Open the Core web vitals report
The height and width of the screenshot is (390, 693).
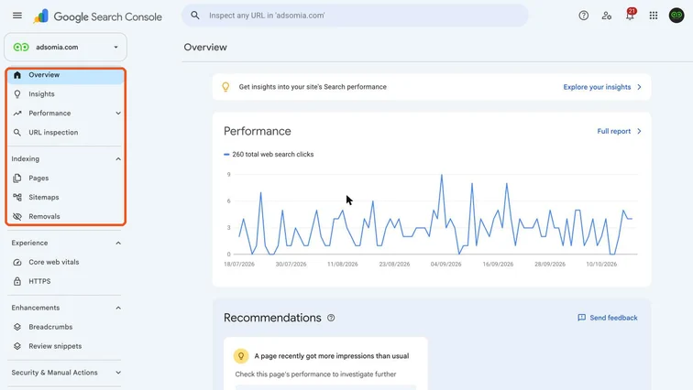65,262
